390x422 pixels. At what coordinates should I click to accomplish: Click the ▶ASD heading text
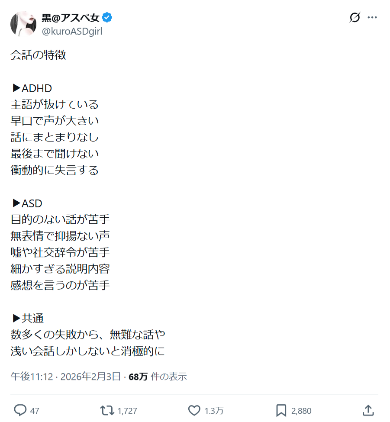[27, 203]
